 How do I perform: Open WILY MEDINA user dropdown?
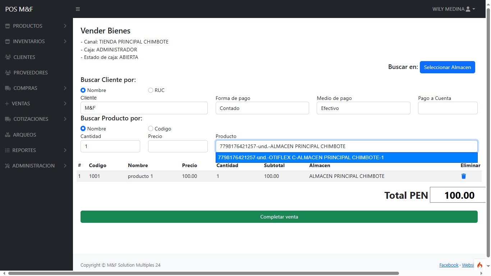click(454, 9)
